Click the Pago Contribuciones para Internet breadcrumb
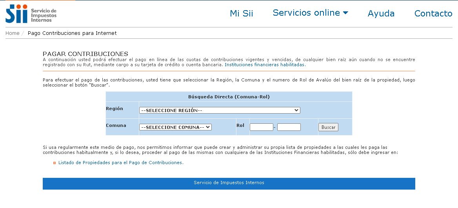This screenshot has height=208, width=458. point(72,33)
